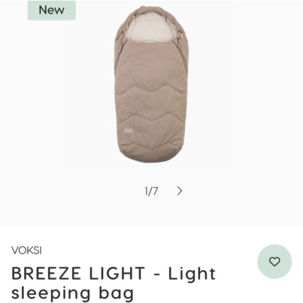Viewport: 303px width, 303px height.
Task: Click the word 'BREEZE' in the heading
Action: coord(46,273)
